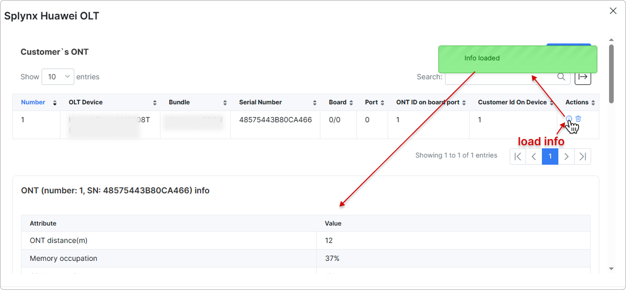Image resolution: width=626 pixels, height=290 pixels.
Task: Sort table by Number column
Action: point(36,102)
